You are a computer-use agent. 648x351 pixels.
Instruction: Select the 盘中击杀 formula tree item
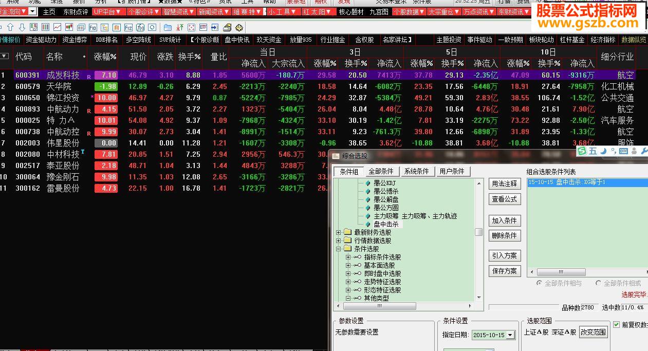(x=386, y=225)
